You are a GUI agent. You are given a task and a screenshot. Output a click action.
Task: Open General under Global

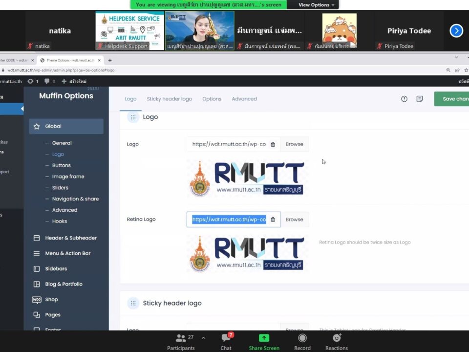click(x=62, y=143)
